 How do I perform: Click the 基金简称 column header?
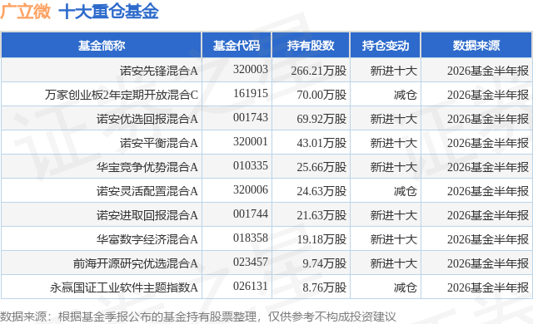pyautogui.click(x=102, y=45)
